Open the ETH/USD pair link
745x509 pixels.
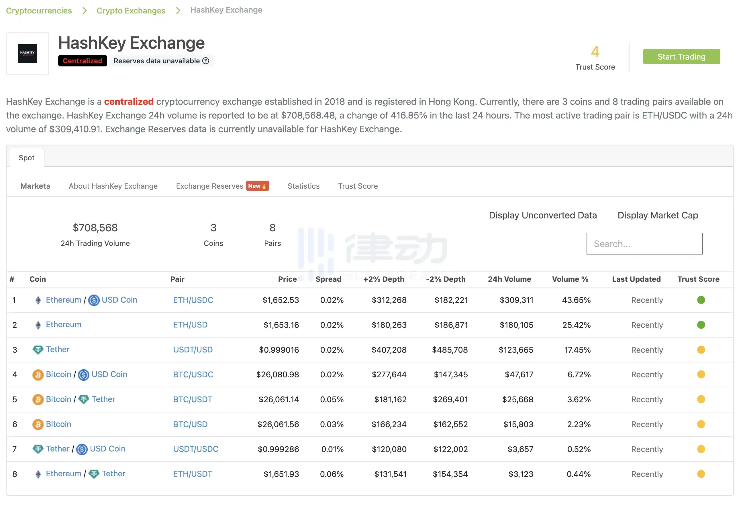(x=190, y=325)
